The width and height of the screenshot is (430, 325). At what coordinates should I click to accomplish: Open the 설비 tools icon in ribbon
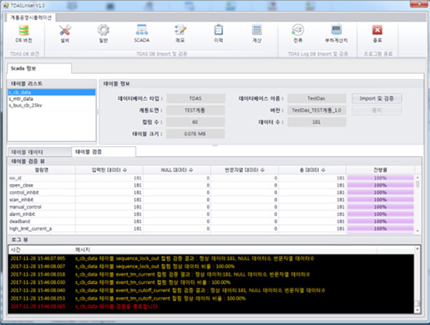[x=65, y=32]
